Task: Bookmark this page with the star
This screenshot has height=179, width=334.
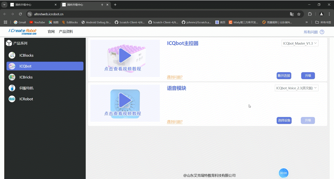Action: click(x=299, y=14)
